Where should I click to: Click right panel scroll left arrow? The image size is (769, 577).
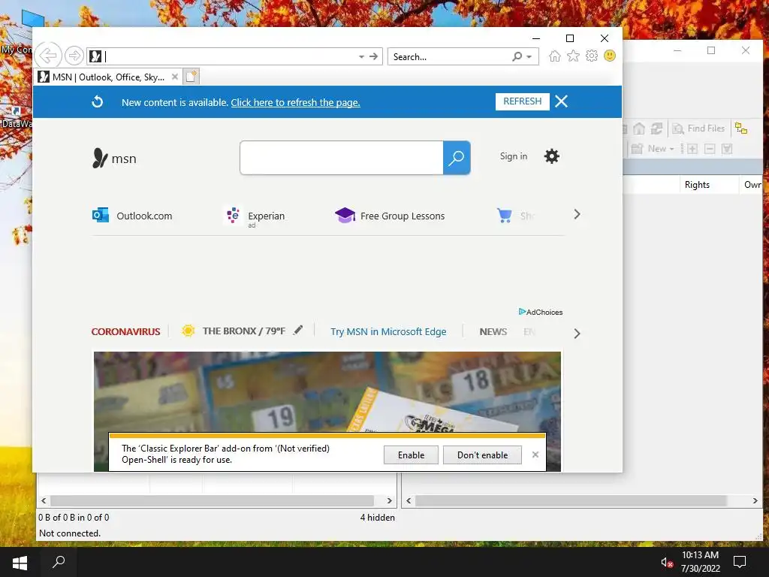[409, 500]
